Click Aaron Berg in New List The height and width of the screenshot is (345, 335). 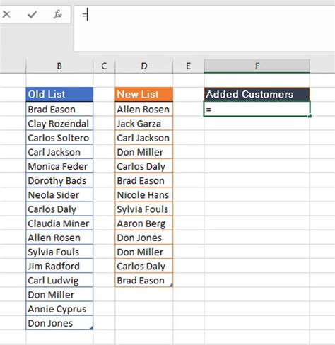(x=144, y=223)
